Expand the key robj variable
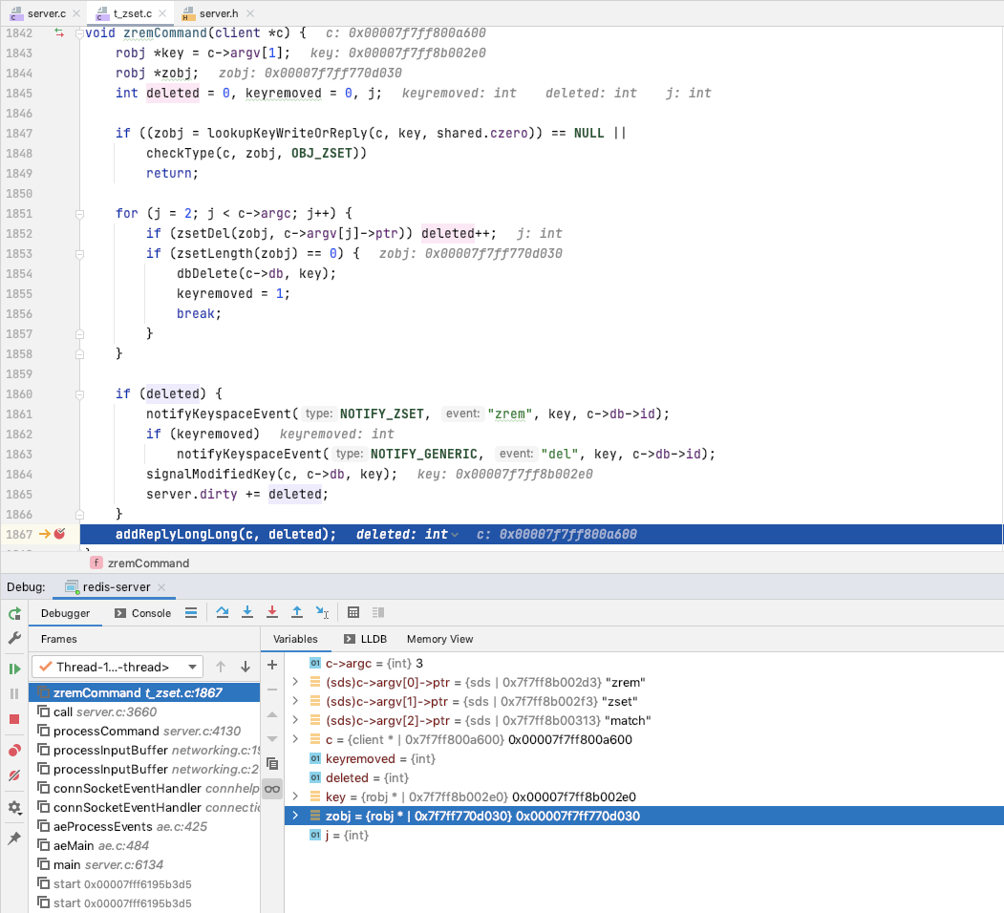 click(x=295, y=796)
